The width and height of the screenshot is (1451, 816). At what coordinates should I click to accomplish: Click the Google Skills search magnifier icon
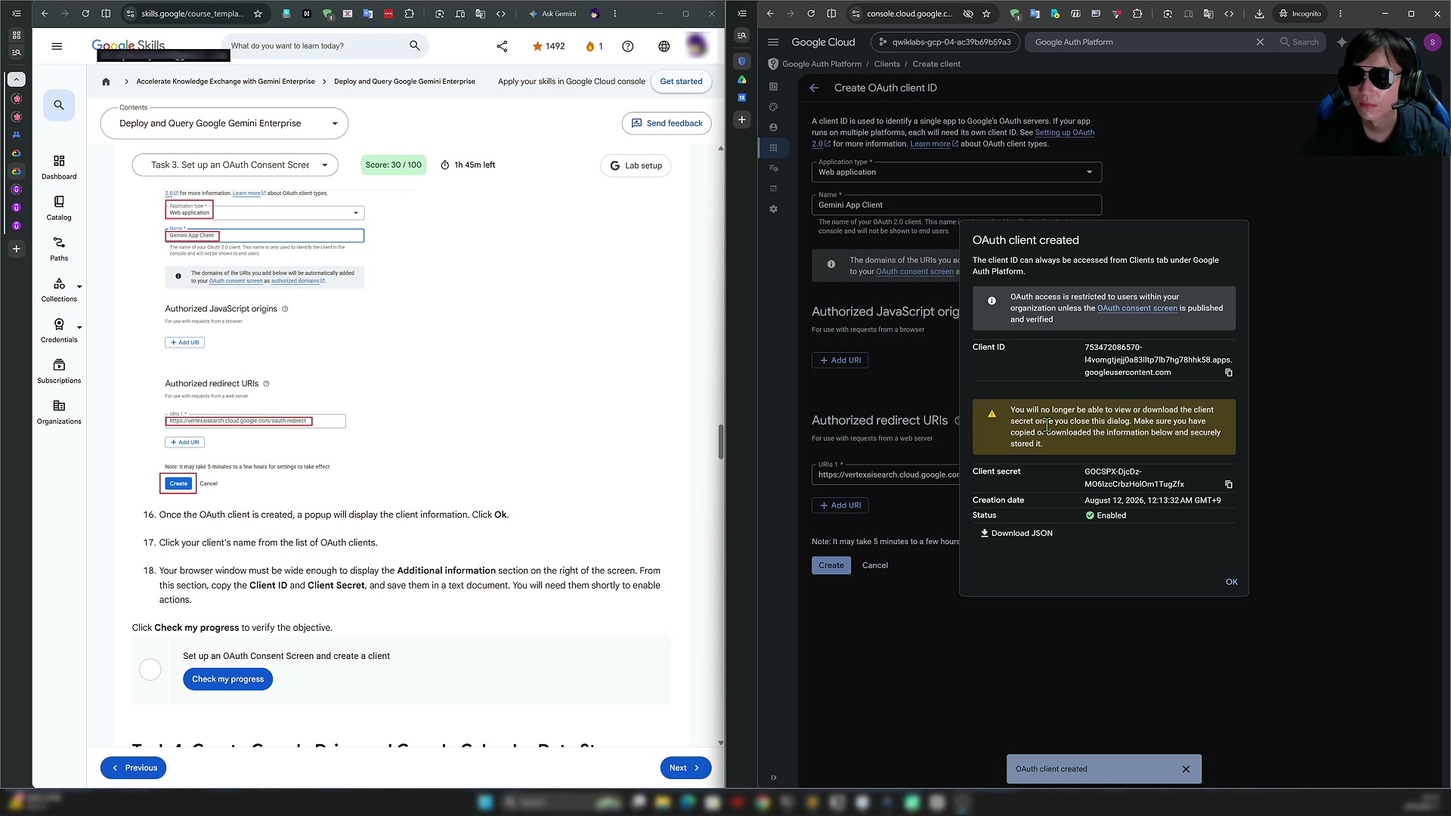[414, 46]
